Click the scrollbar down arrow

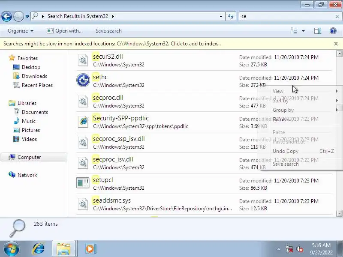[x=339, y=213]
